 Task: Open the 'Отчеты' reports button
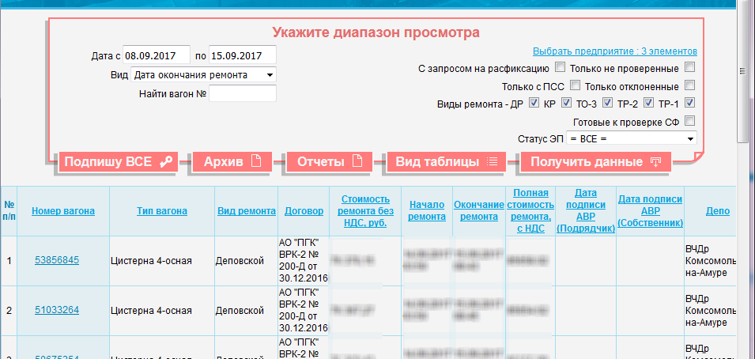[x=330, y=162]
